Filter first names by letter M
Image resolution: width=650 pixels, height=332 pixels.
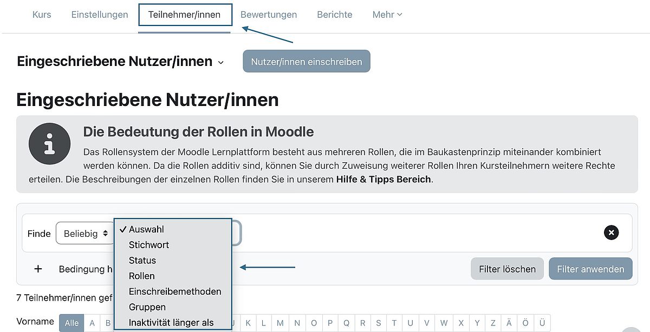[280, 323]
